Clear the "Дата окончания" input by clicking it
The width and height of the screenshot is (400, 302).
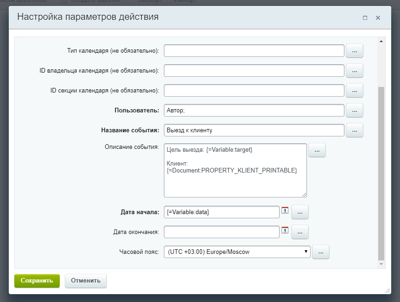(222, 232)
